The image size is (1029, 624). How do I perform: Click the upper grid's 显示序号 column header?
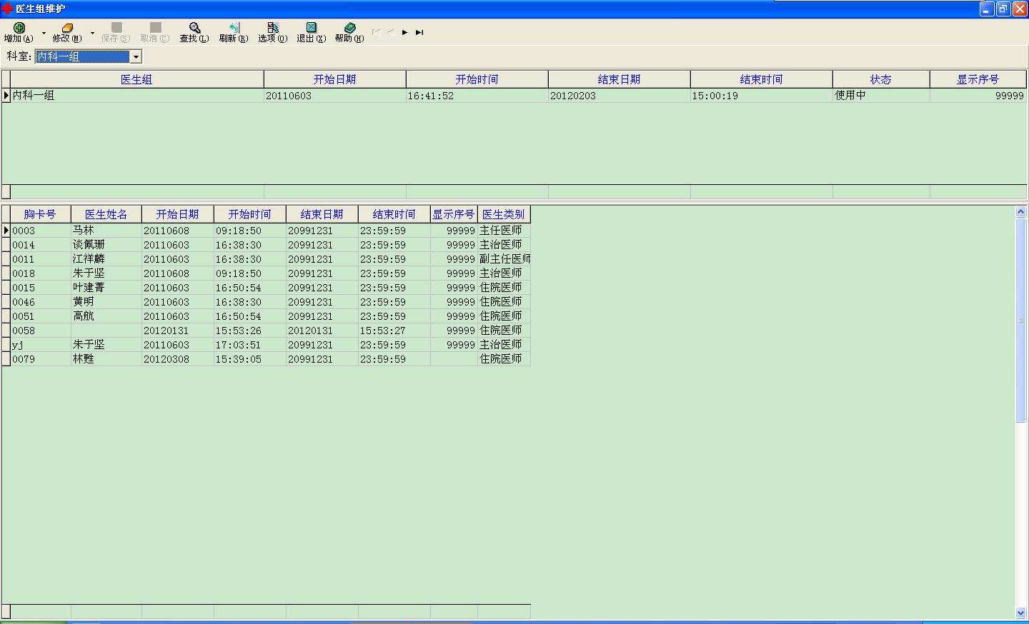pos(978,79)
